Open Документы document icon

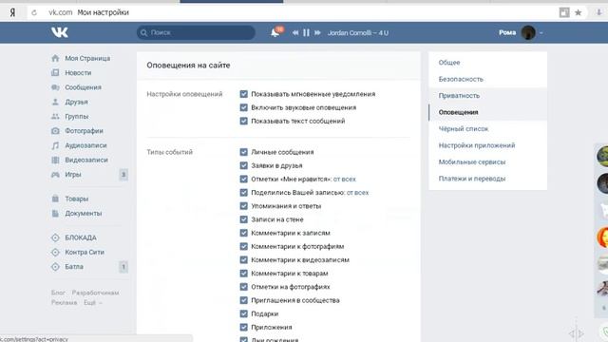[55, 213]
